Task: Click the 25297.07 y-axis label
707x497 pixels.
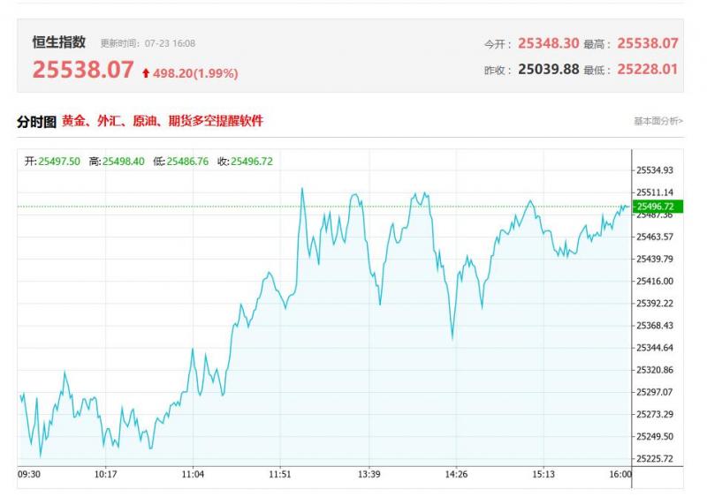Action: 655,392
